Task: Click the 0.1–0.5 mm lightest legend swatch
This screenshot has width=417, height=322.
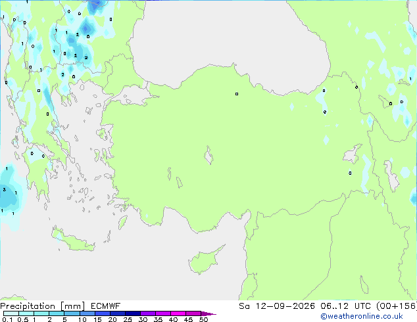Action: tap(11, 313)
